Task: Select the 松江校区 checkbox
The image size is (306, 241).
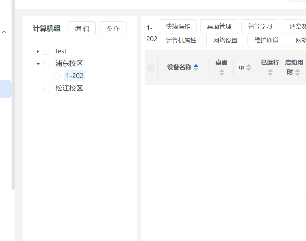Action: [x=47, y=88]
